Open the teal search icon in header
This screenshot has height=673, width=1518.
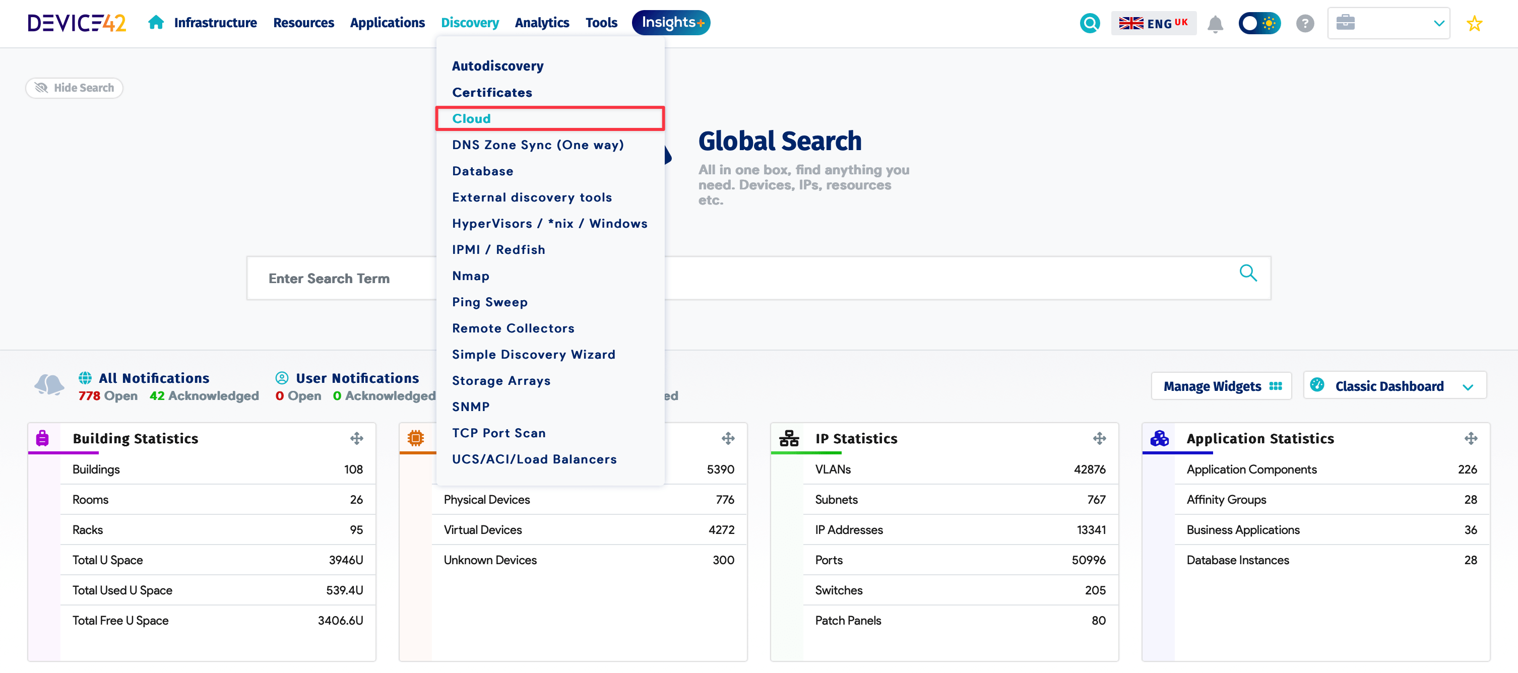tap(1090, 24)
